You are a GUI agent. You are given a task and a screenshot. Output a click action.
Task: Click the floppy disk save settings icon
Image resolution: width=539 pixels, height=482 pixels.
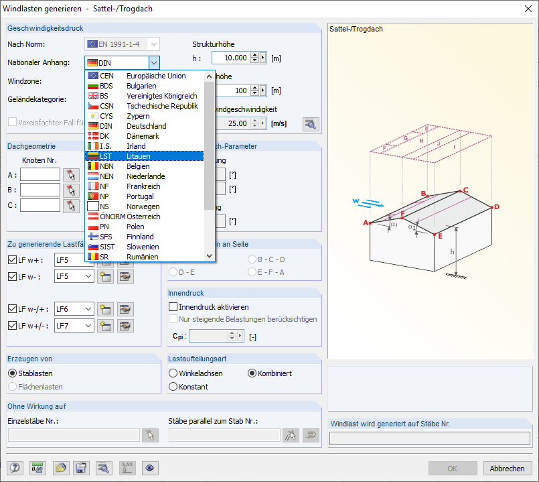(81, 468)
